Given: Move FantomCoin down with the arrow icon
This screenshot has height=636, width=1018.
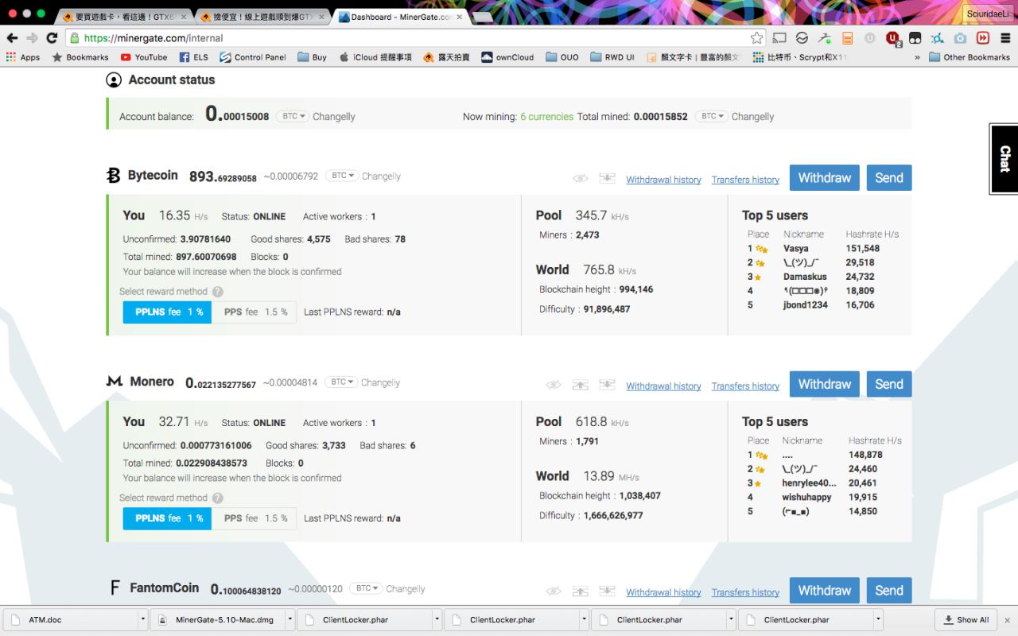Looking at the screenshot, I should click(x=607, y=591).
